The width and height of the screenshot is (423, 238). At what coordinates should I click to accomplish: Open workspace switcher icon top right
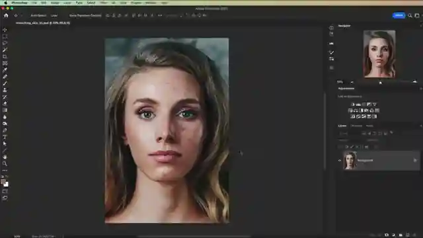417,15
